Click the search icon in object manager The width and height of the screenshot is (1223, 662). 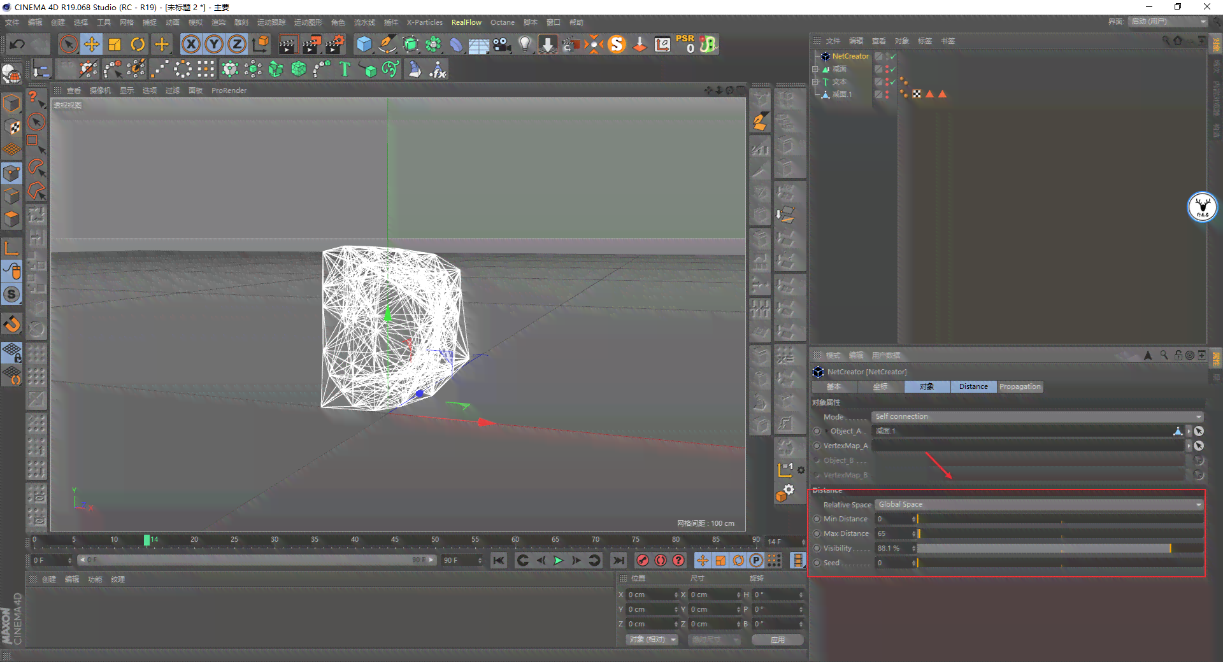pyautogui.click(x=1166, y=41)
